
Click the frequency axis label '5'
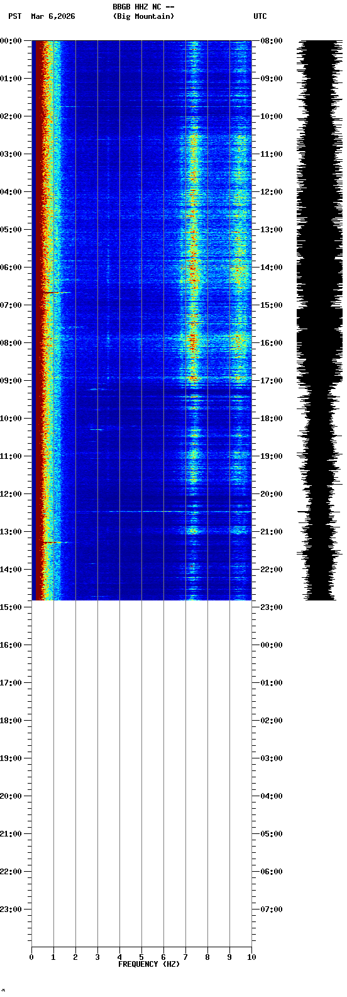coord(141,958)
